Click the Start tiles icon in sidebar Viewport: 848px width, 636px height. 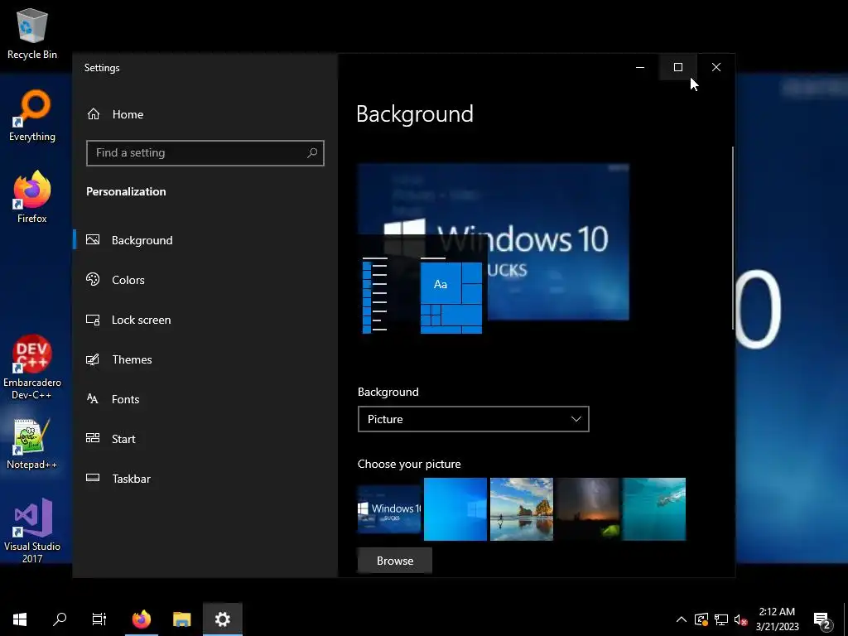pyautogui.click(x=93, y=439)
